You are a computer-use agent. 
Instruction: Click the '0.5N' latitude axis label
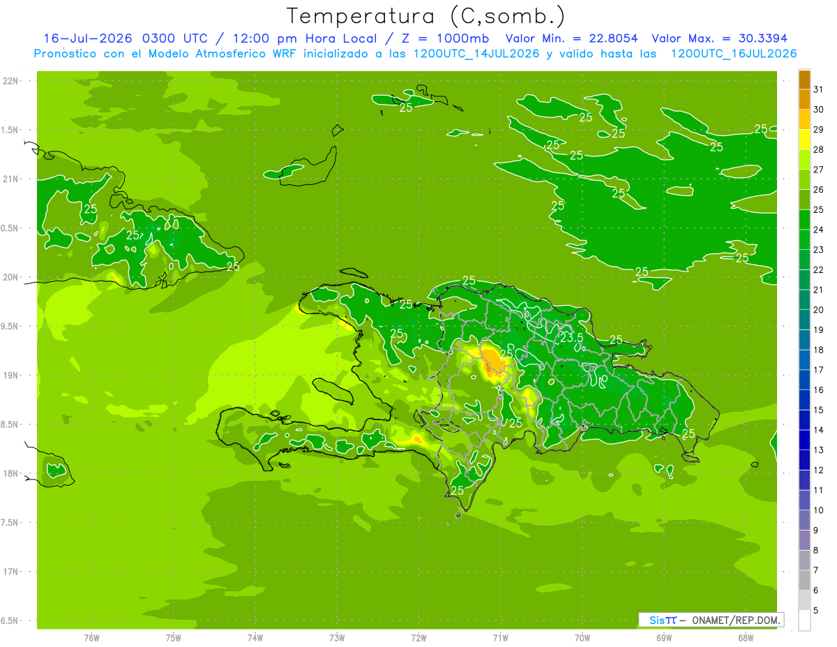coord(10,228)
